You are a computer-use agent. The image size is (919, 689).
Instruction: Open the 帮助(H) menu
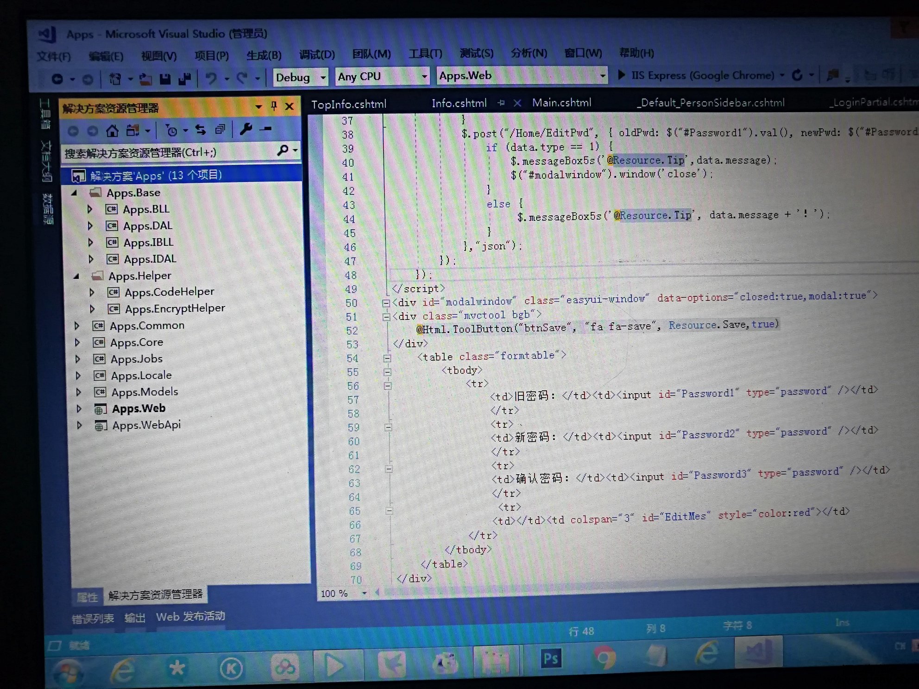click(636, 53)
